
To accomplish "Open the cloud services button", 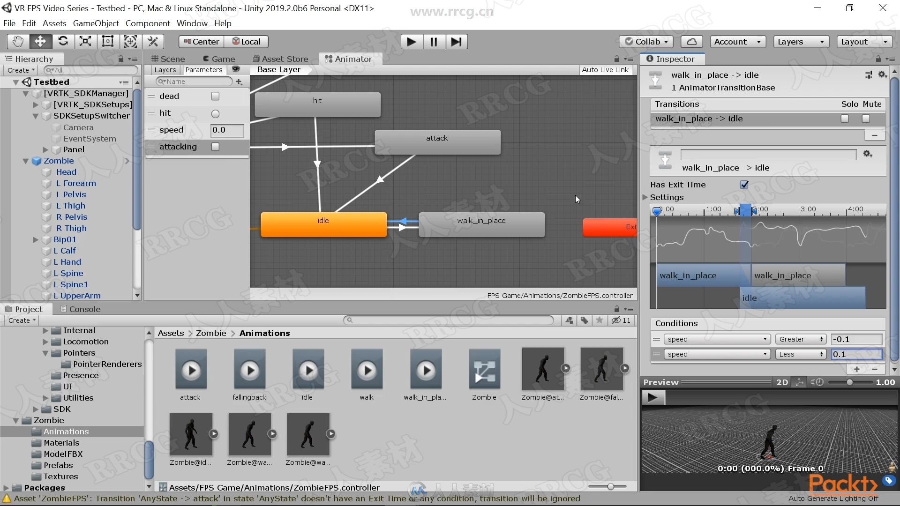I will [691, 42].
